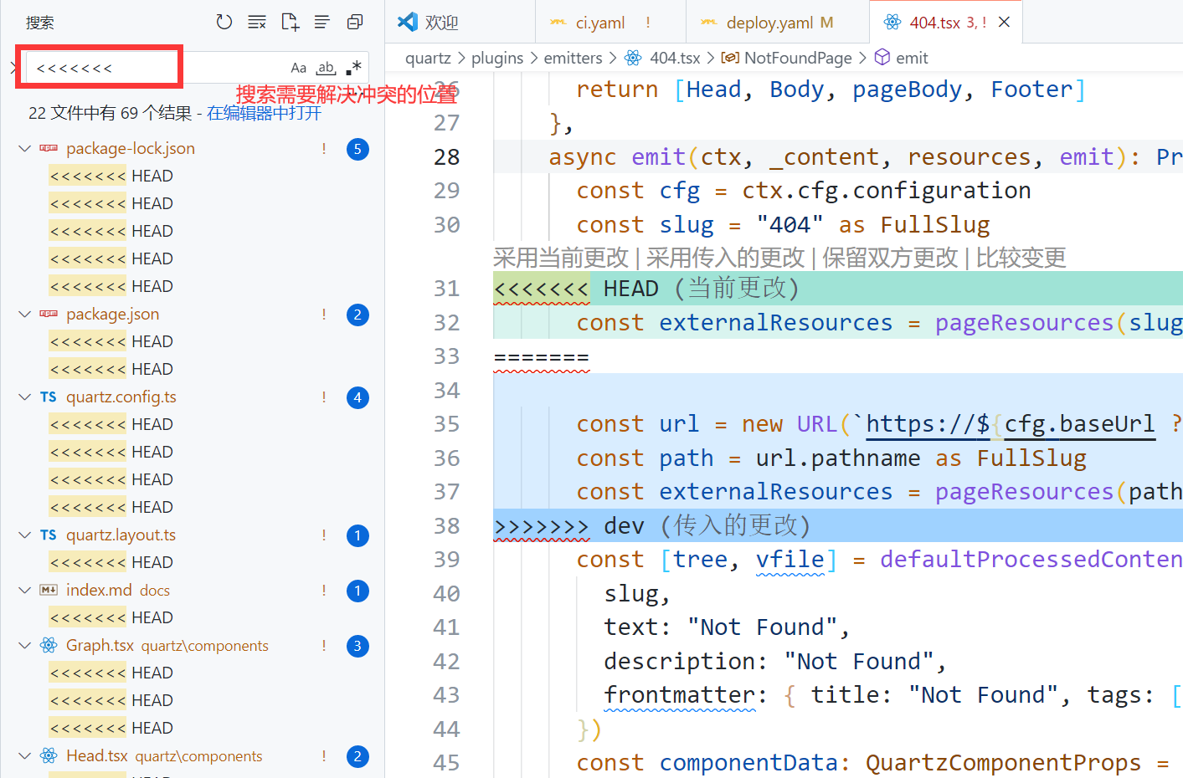Click the VS Code logo on welcome tab
The width and height of the screenshot is (1183, 778).
point(408,23)
